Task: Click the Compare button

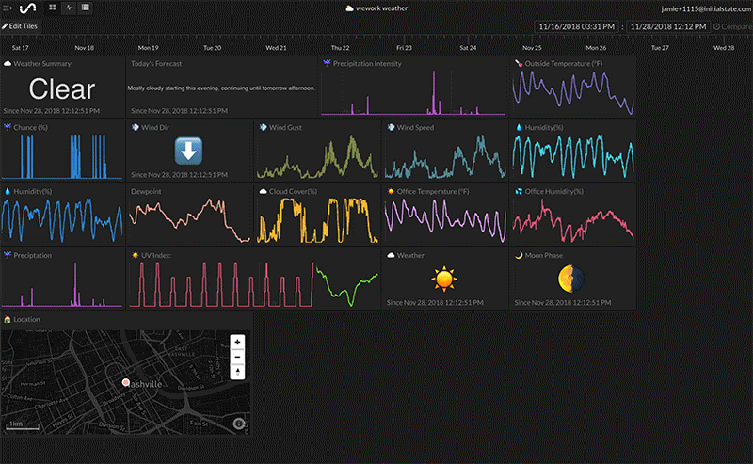Action: click(733, 27)
